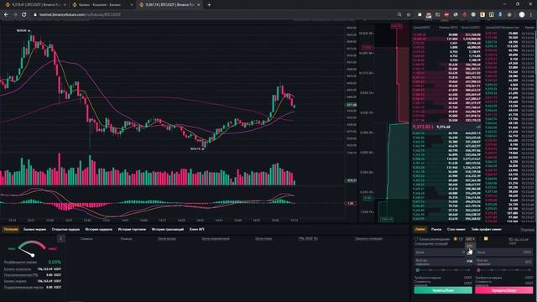Click the buy price input field
This screenshot has width=537, height=302.
click(x=443, y=253)
